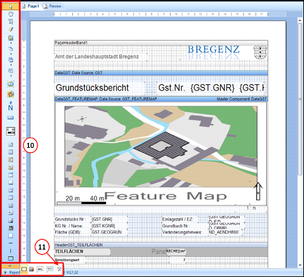Add the north arrow N component

click(x=10, y=106)
